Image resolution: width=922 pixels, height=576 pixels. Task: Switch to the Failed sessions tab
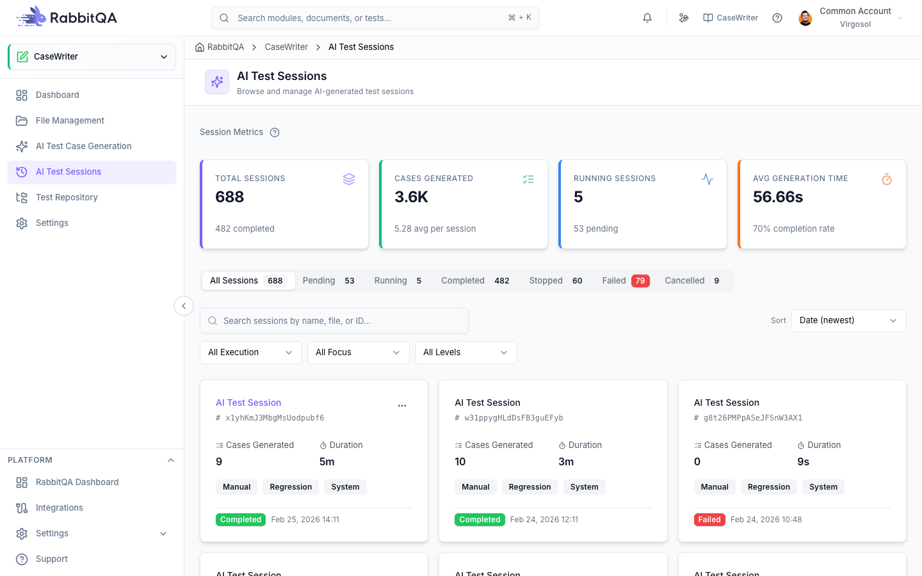(626, 281)
